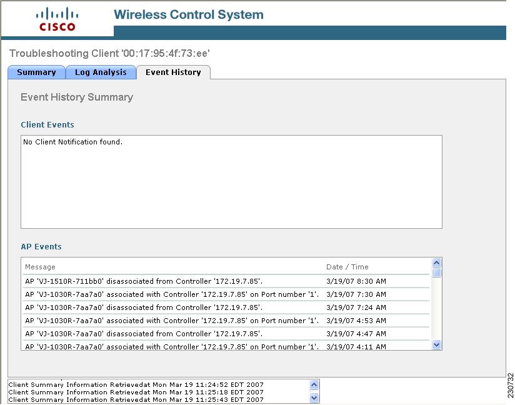Select VJ-1510R-711bb0 disassociated event row
515x405 pixels.
pyautogui.click(x=226, y=281)
